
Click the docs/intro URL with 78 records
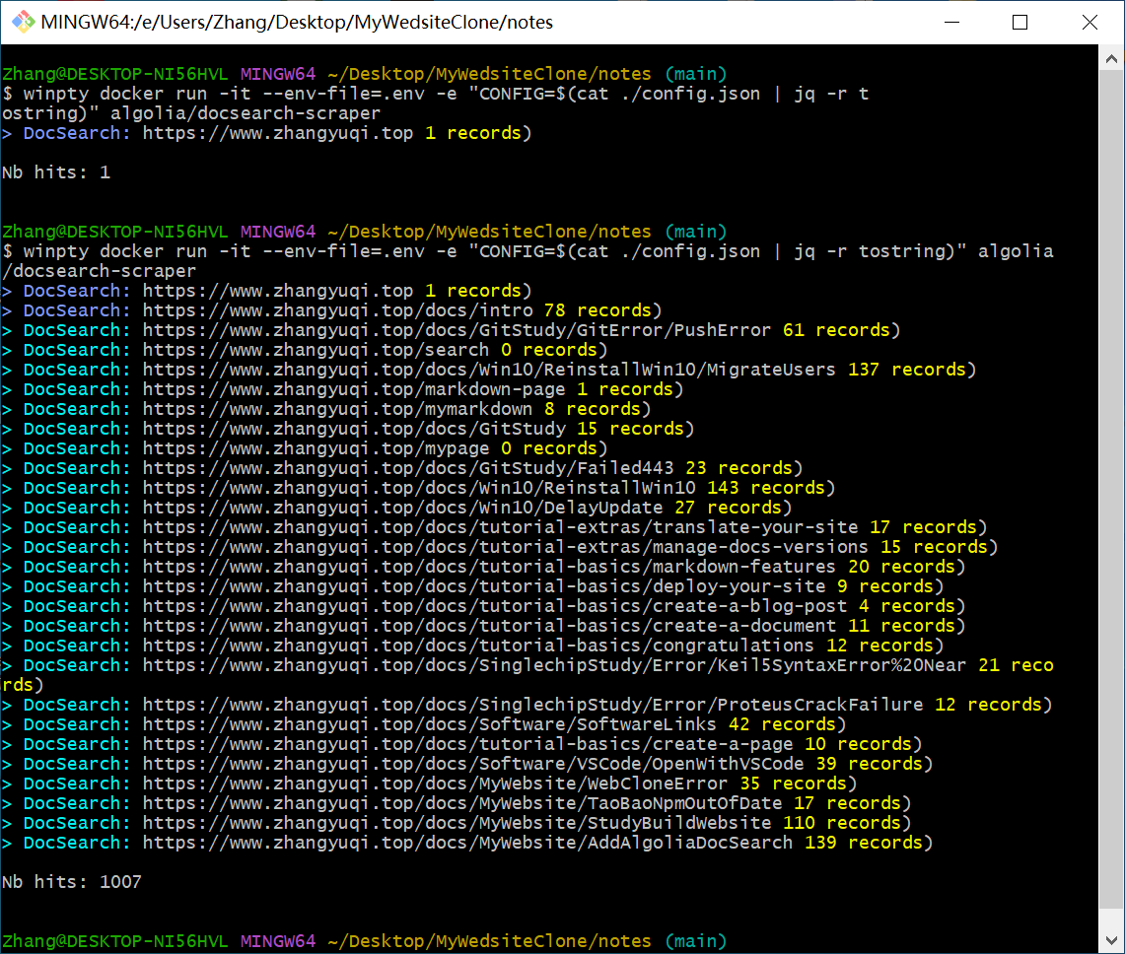pyautogui.click(x=338, y=310)
